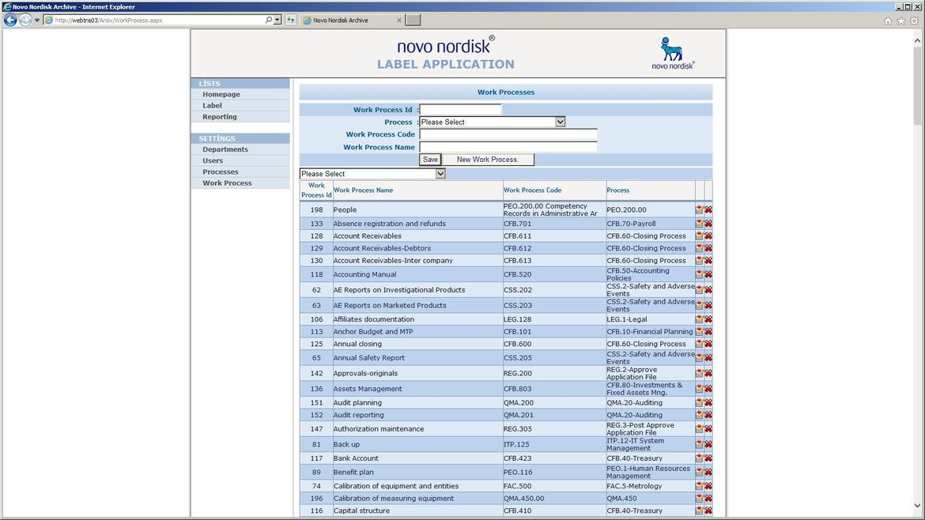Click the New Work Process button
Image resolution: width=925 pixels, height=520 pixels.
coord(488,160)
